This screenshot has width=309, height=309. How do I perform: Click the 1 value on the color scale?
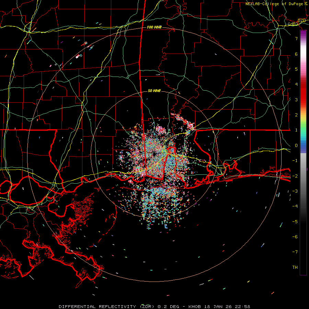(296, 130)
